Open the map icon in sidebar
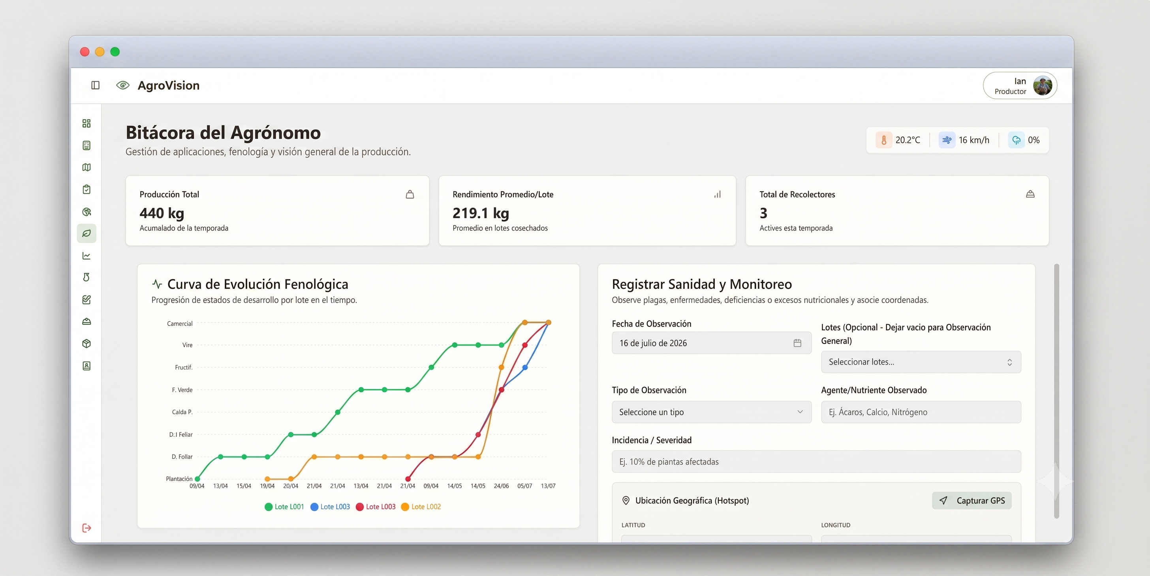 pyautogui.click(x=86, y=167)
